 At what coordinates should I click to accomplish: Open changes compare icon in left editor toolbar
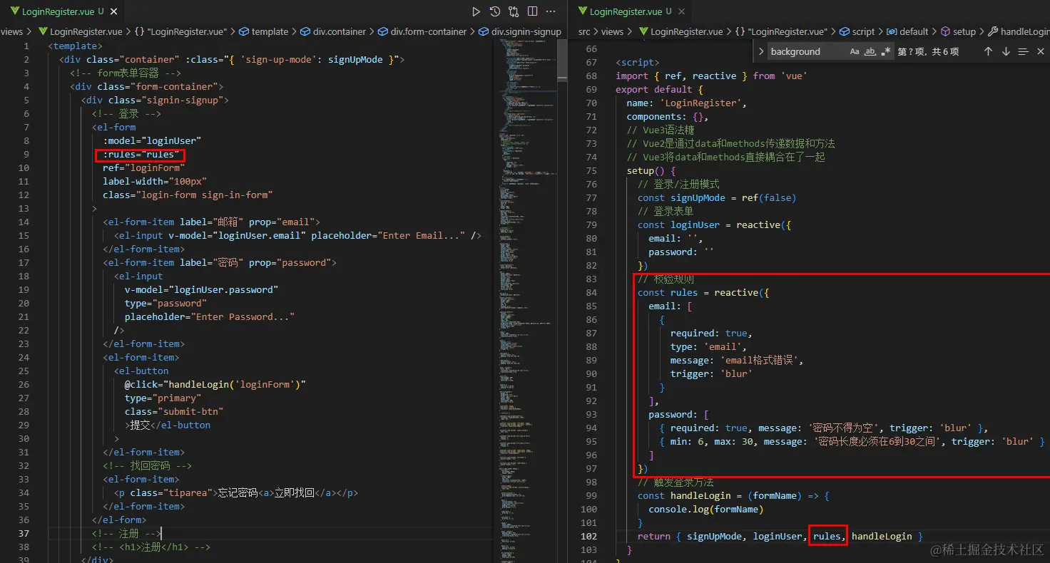514,11
